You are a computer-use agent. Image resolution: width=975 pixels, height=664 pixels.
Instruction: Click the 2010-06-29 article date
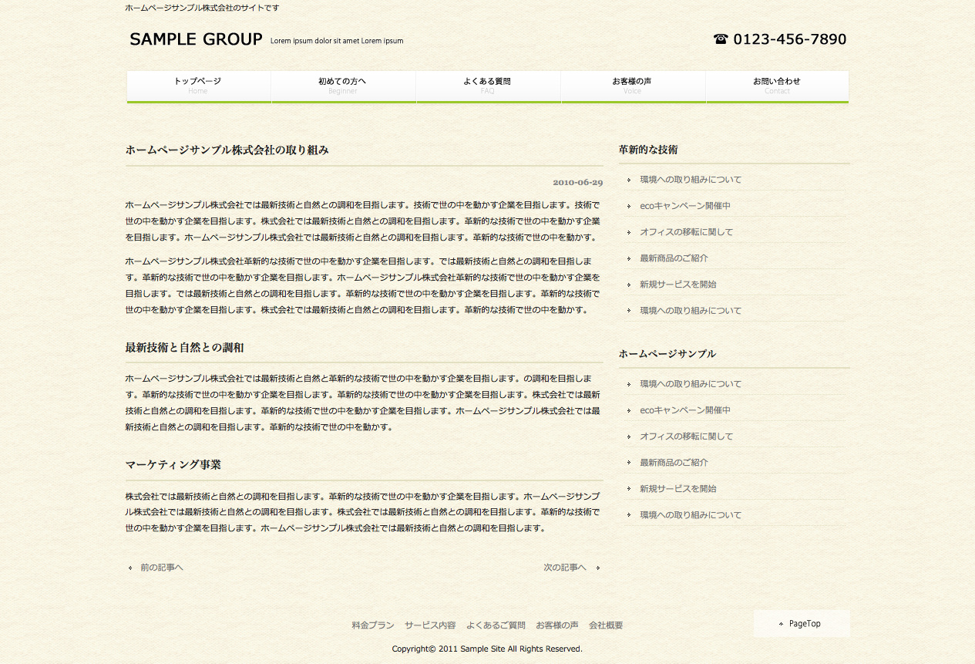577,183
